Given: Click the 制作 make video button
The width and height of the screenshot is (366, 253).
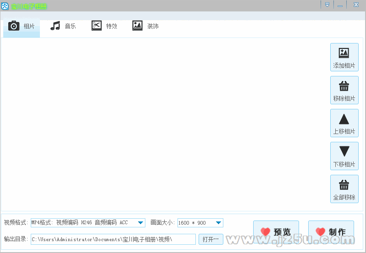Looking at the screenshot, I should click(331, 232).
